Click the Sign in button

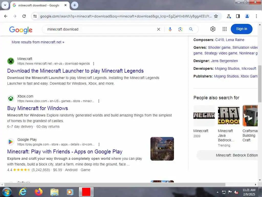242,29
